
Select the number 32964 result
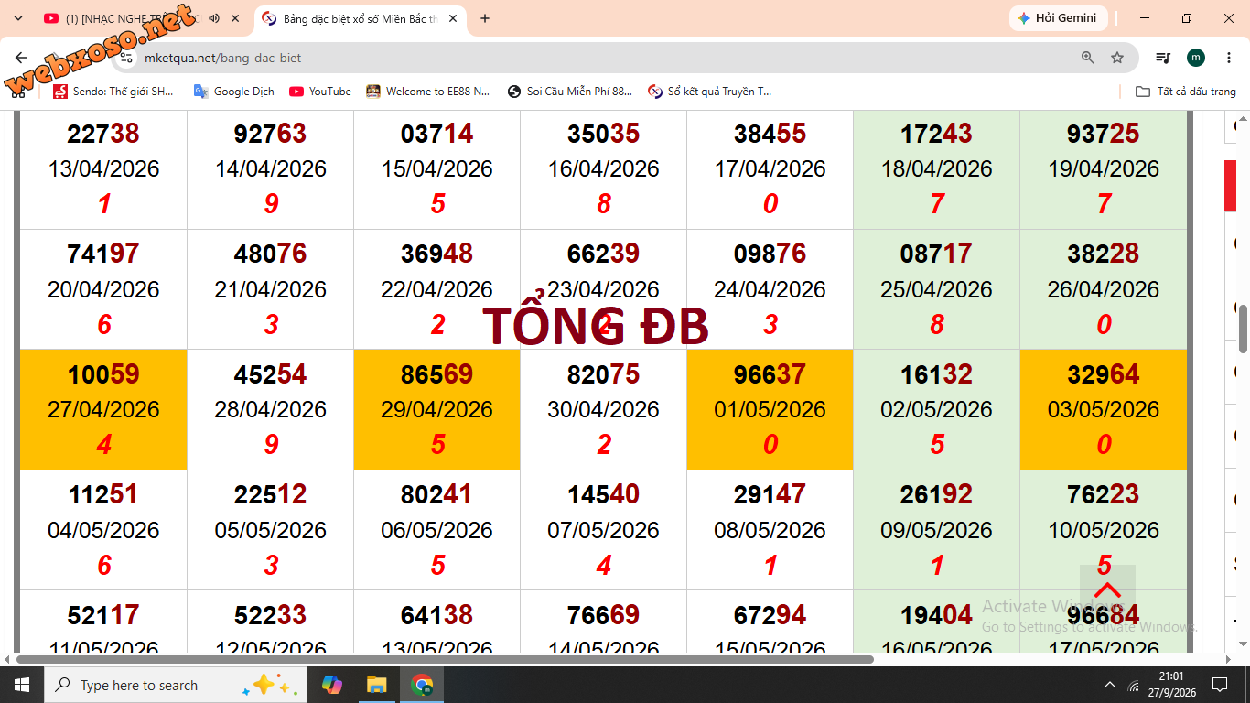click(1103, 374)
